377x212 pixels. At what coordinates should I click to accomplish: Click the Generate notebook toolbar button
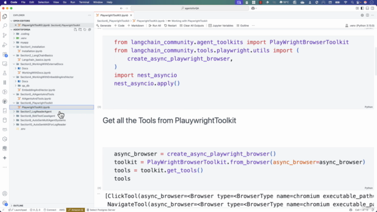coord(104,25)
